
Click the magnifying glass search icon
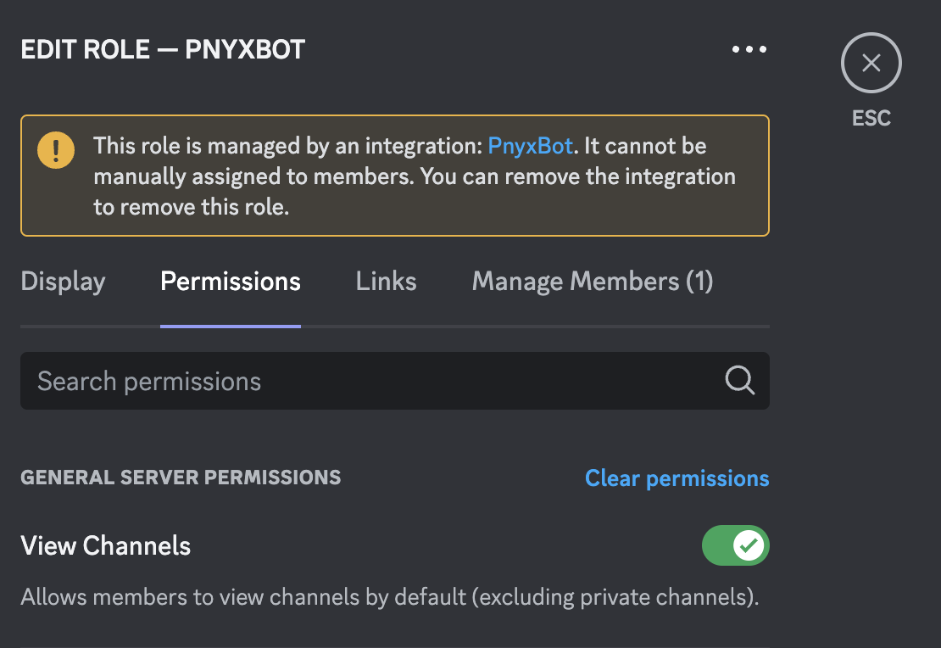[739, 381]
